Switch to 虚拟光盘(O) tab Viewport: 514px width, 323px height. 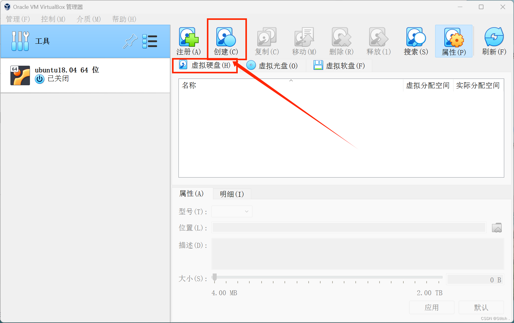click(x=272, y=65)
